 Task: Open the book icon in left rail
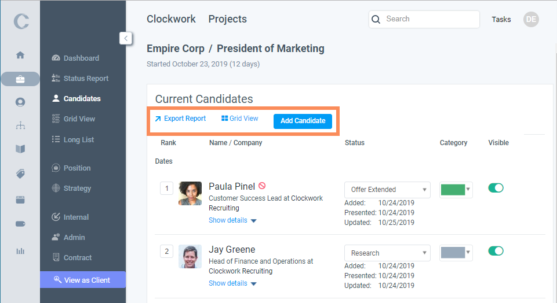20,149
